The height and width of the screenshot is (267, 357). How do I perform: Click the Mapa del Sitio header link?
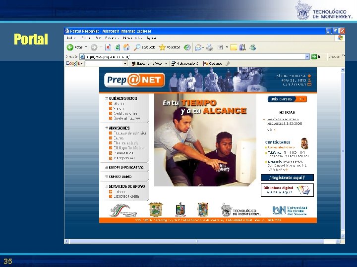click(x=296, y=80)
